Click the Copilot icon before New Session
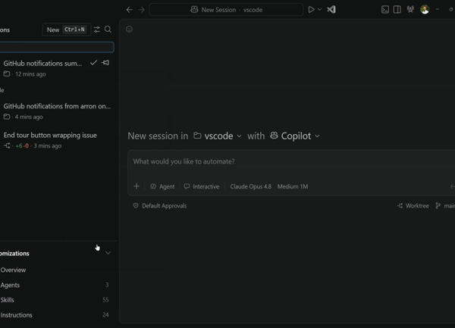Image resolution: width=455 pixels, height=328 pixels. pos(194,10)
